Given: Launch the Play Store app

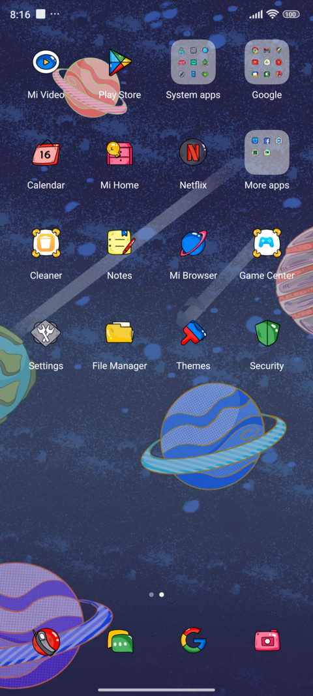Looking at the screenshot, I should click(x=120, y=62).
